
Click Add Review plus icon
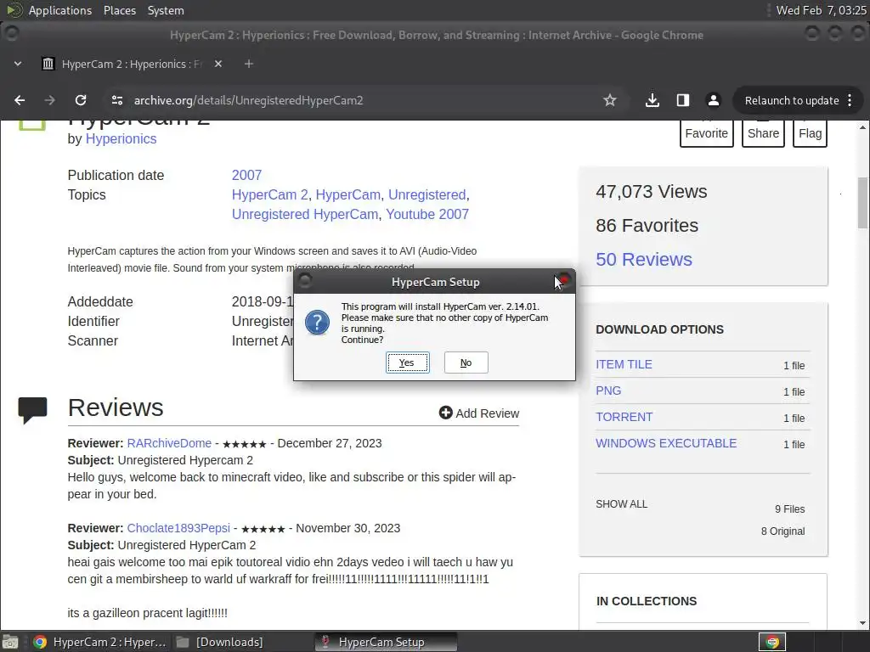point(445,413)
